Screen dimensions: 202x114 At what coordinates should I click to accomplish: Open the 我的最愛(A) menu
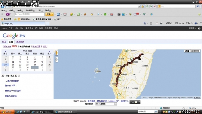tap(30, 10)
